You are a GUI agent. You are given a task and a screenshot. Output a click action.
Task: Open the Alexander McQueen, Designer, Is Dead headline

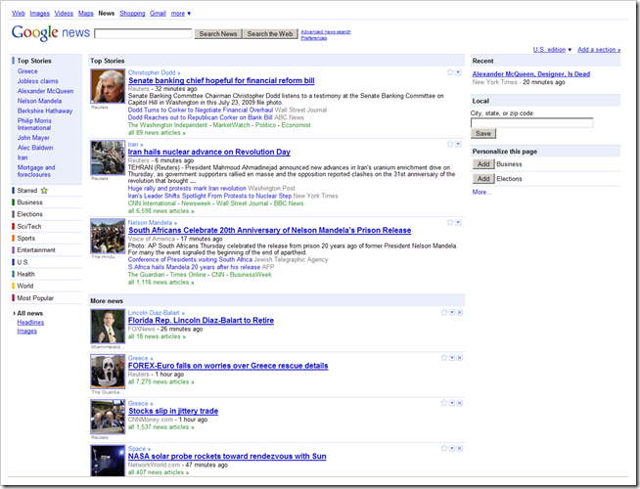[531, 73]
